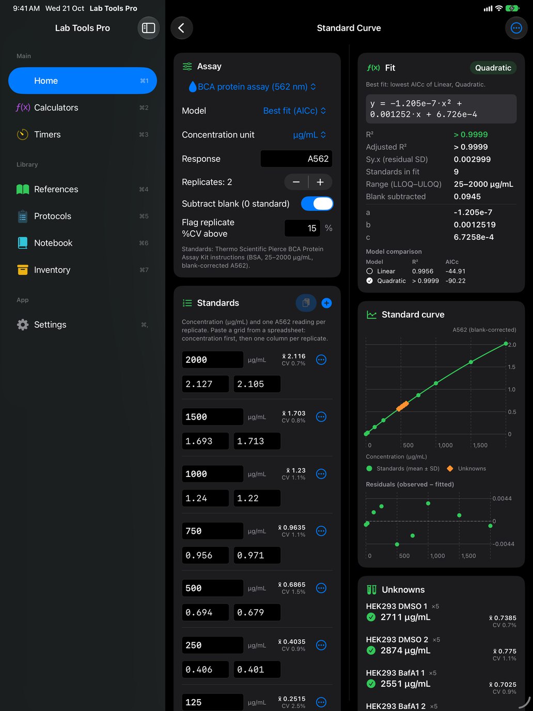The width and height of the screenshot is (533, 711).
Task: Click the Notebook icon
Action: (x=23, y=243)
